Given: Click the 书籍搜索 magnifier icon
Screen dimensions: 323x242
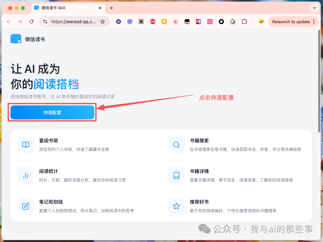Looking at the screenshot, I should pos(176,145).
